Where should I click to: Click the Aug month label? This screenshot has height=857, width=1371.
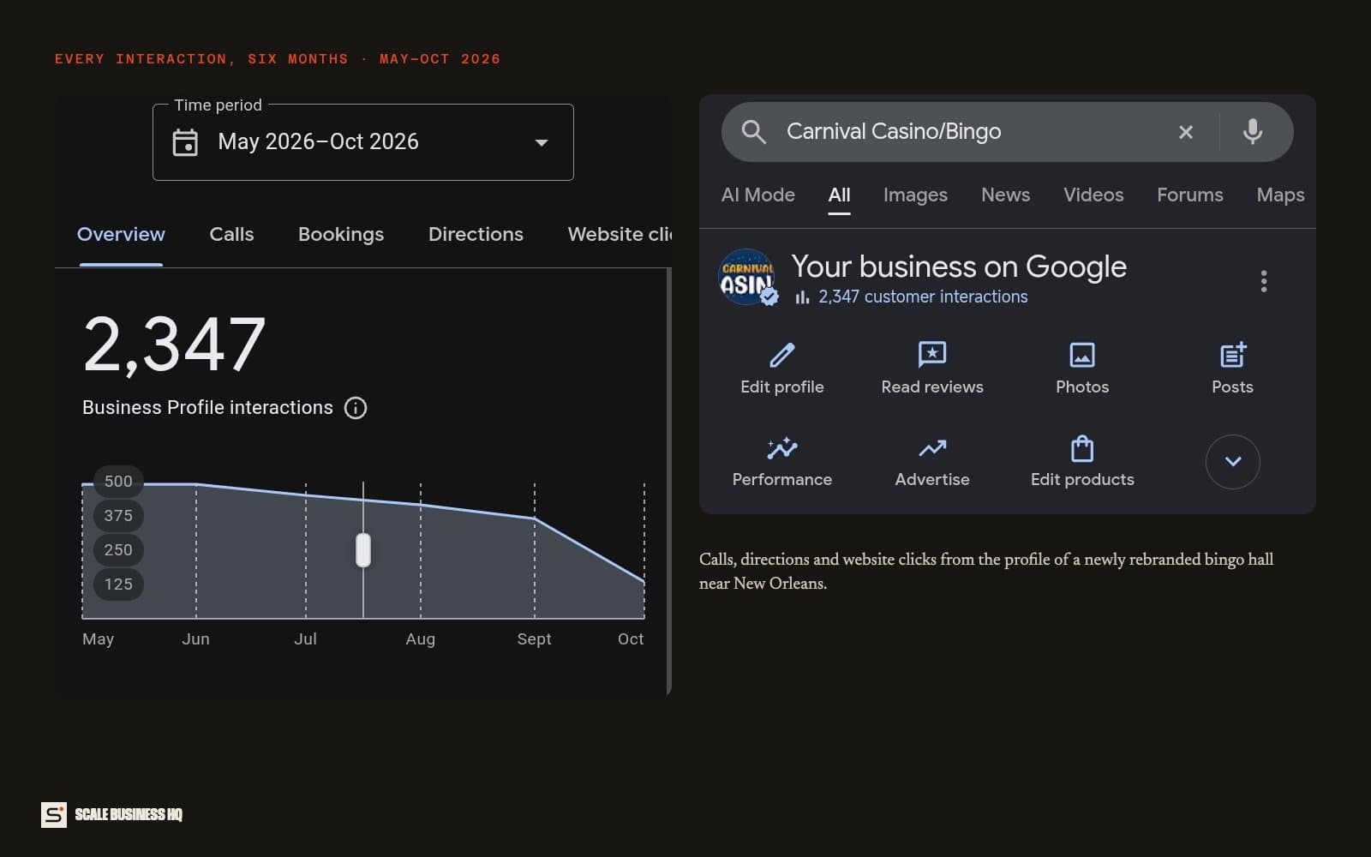pyautogui.click(x=420, y=639)
